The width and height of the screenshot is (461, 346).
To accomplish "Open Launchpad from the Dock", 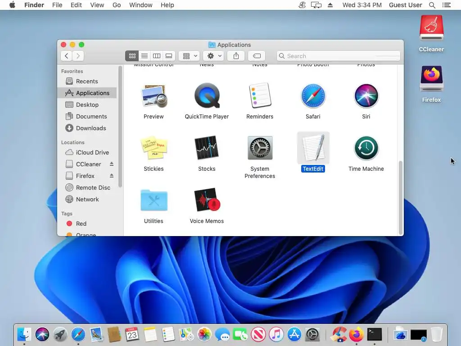I will [60, 335].
